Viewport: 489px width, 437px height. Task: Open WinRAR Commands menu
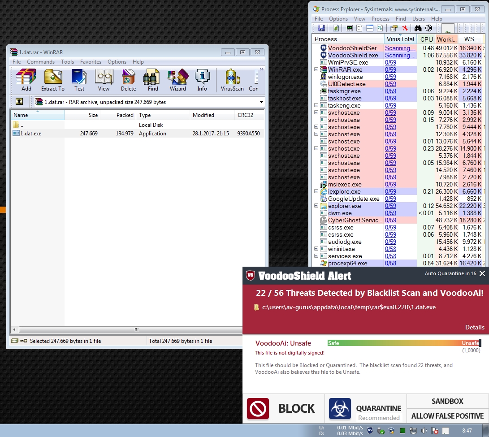click(40, 62)
